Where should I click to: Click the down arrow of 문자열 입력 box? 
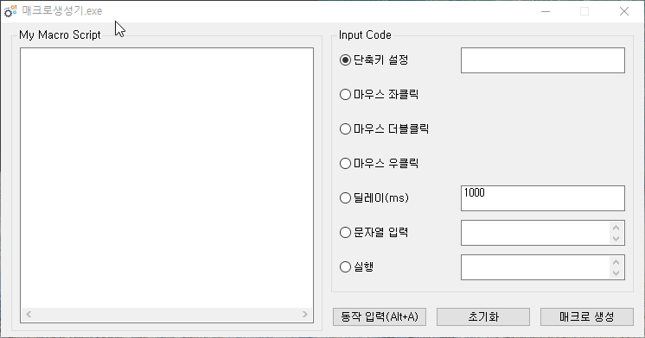click(x=616, y=238)
